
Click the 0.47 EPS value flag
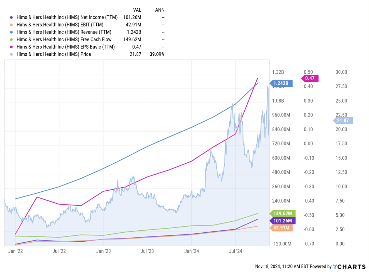[x=310, y=78]
